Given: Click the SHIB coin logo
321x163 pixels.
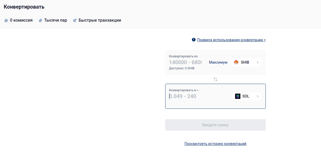Looking at the screenshot, I should [236, 62].
